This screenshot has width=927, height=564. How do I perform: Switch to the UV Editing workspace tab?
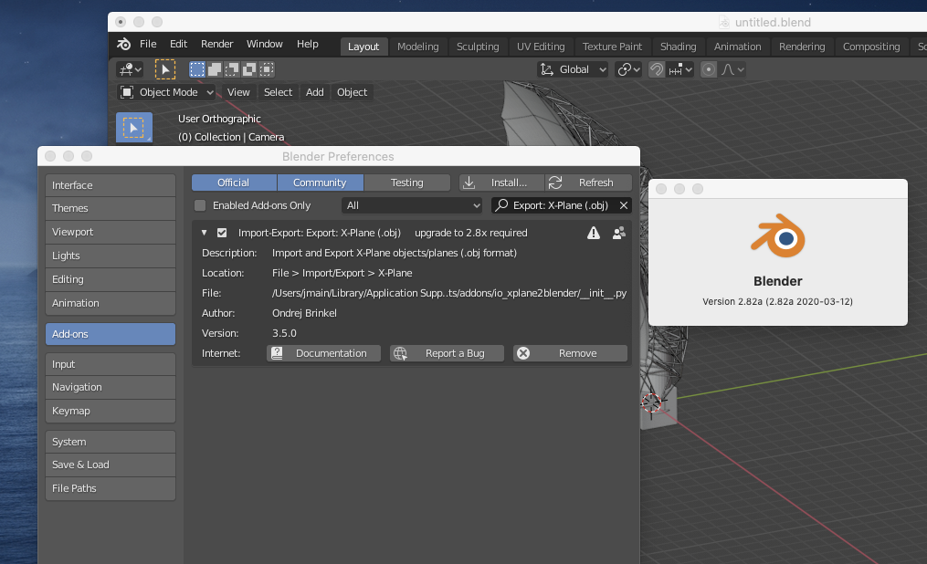point(541,47)
